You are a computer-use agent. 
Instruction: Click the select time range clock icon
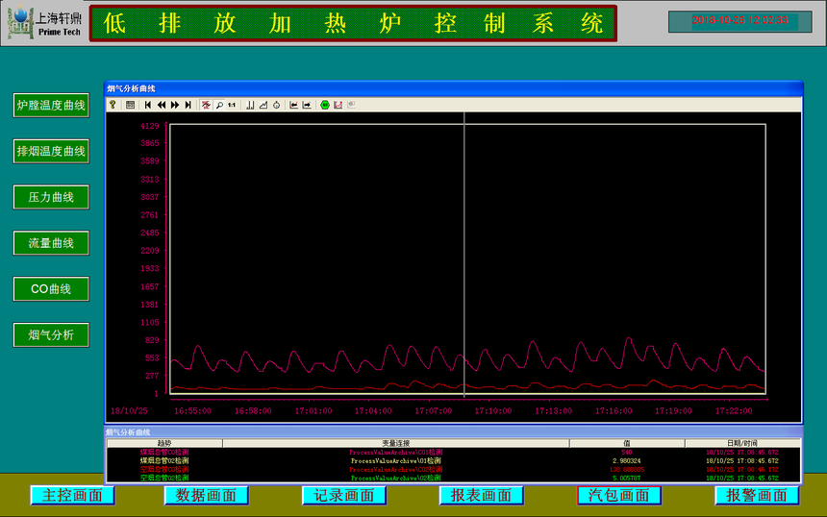pos(277,105)
